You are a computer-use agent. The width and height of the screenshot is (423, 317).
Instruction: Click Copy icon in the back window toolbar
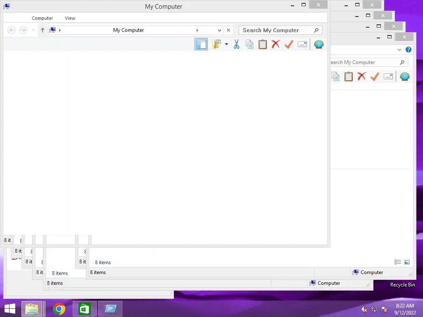pyautogui.click(x=335, y=76)
